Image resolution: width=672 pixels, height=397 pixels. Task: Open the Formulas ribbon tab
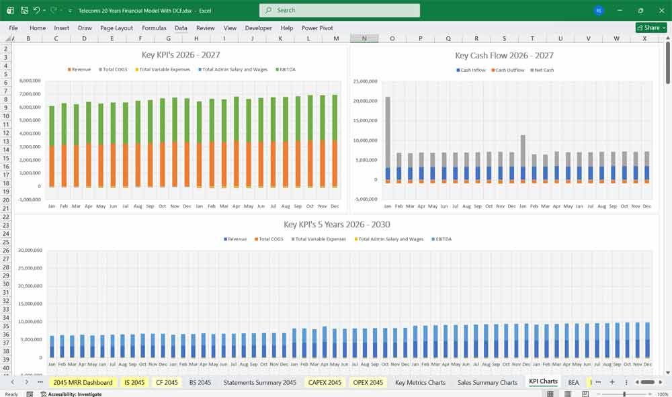(154, 28)
